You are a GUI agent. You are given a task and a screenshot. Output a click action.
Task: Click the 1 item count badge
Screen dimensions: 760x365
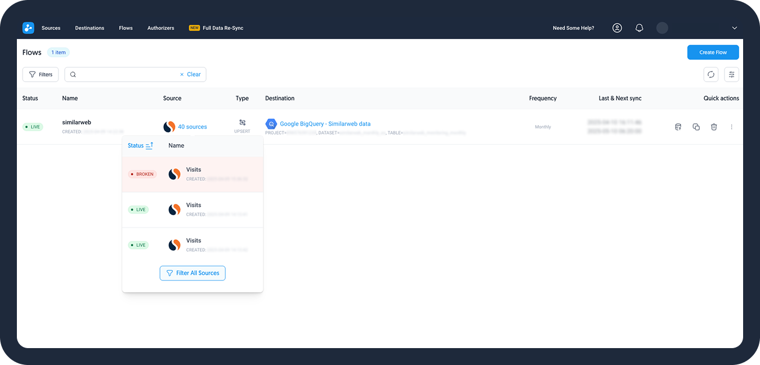58,52
